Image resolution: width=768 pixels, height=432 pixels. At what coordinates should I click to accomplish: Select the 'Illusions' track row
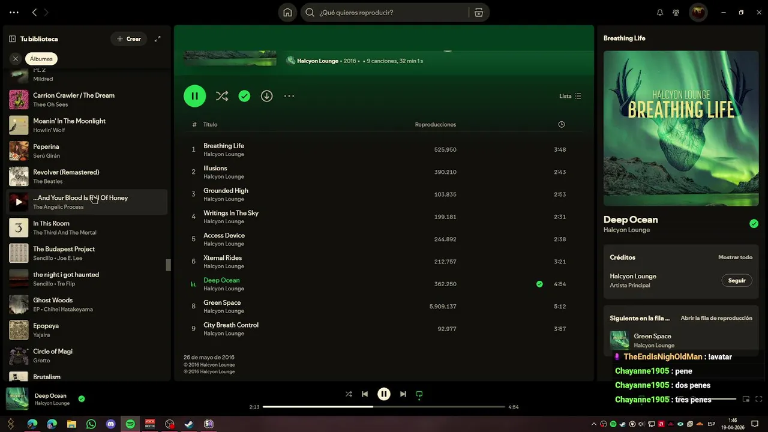(x=384, y=172)
